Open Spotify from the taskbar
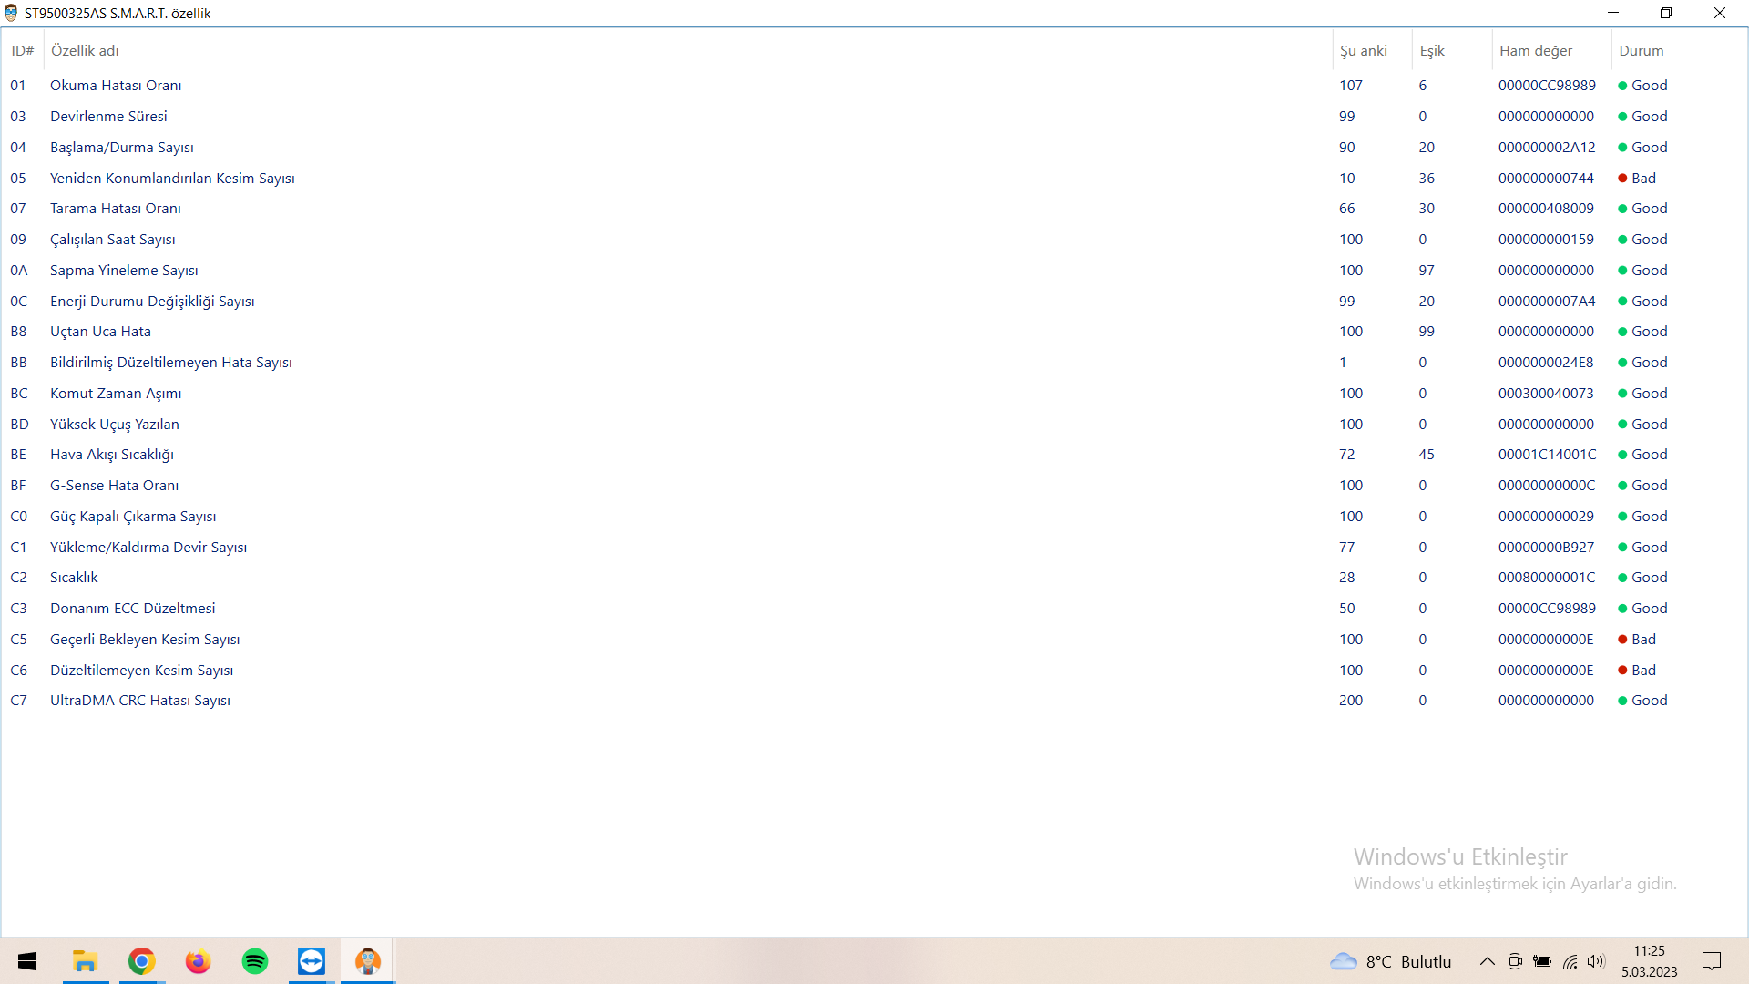This screenshot has height=984, width=1749. (x=255, y=961)
